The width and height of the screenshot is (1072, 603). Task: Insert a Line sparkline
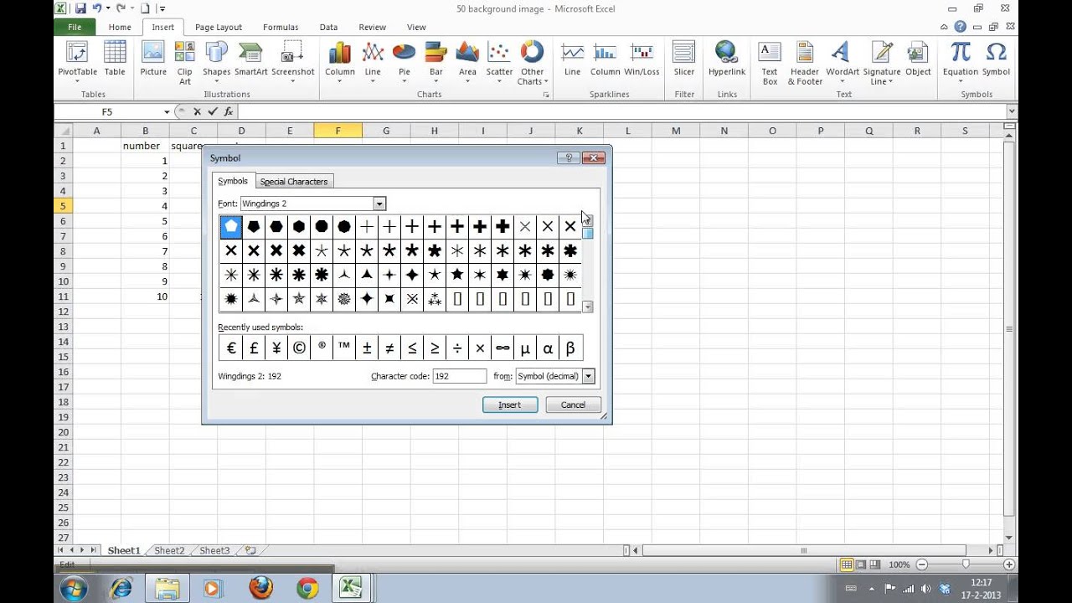(x=572, y=59)
